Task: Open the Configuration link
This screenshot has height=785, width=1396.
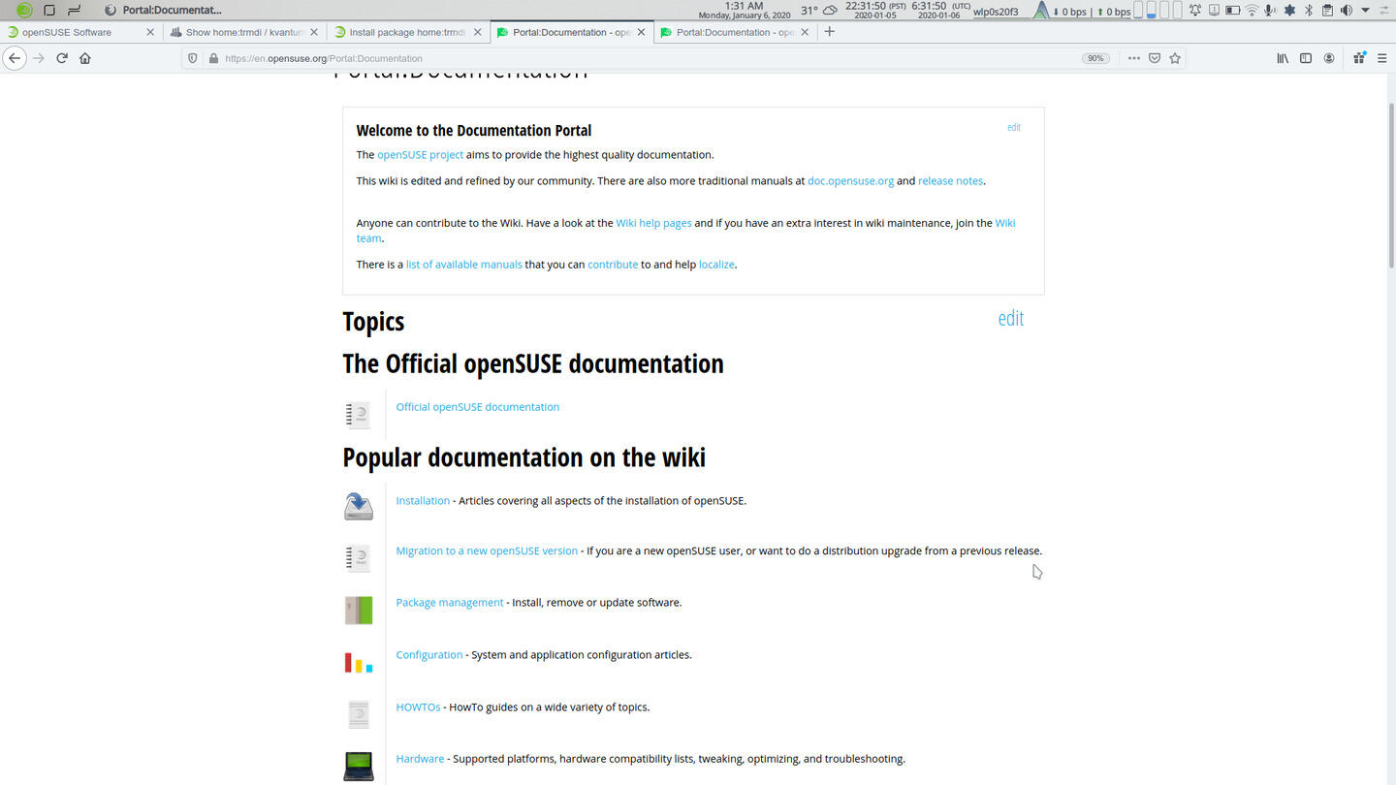Action: (x=429, y=655)
